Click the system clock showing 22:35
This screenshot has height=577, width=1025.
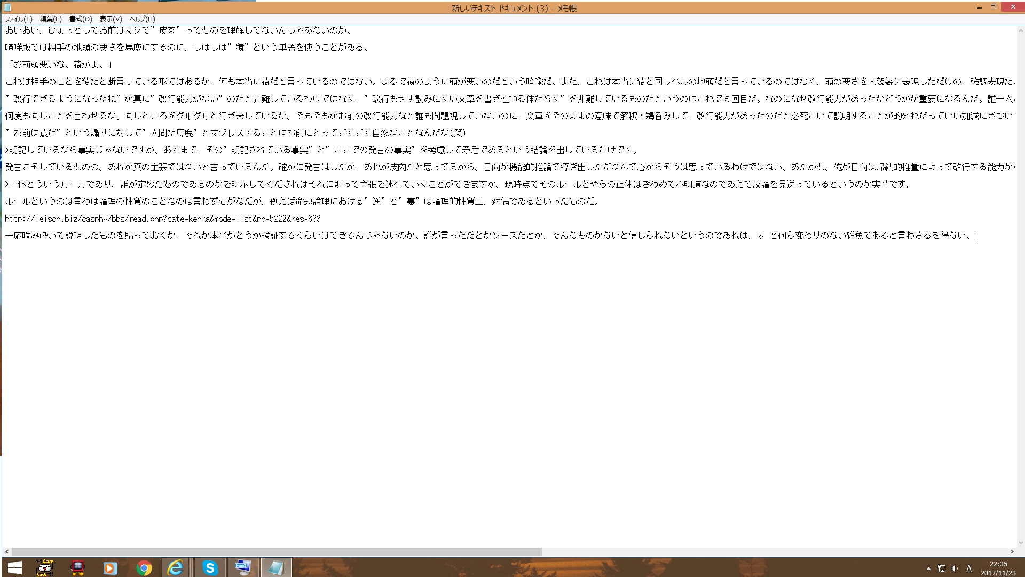(998, 568)
